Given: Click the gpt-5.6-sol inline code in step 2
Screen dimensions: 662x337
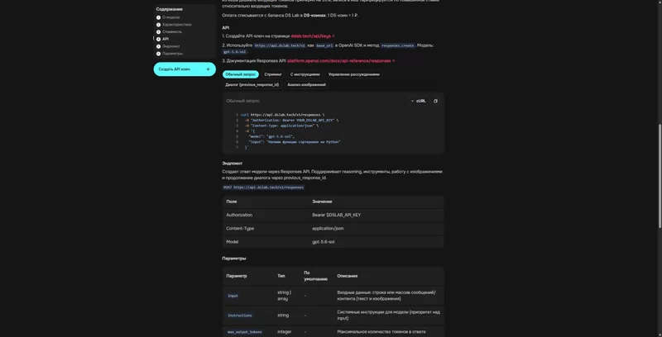Looking at the screenshot, I should click(235, 52).
